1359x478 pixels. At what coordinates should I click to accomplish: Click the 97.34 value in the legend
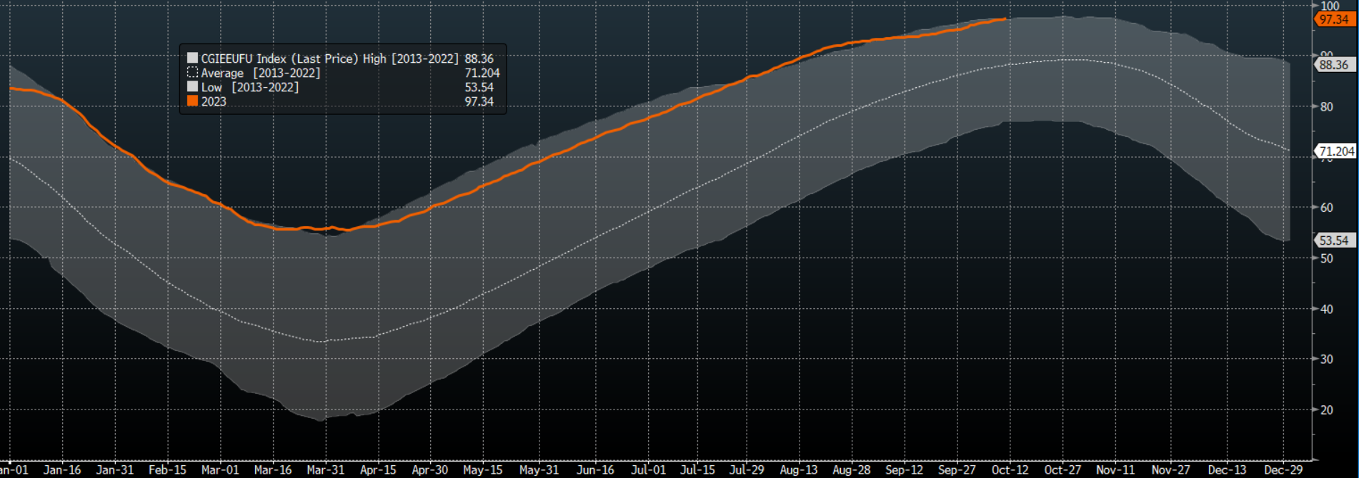pos(479,101)
